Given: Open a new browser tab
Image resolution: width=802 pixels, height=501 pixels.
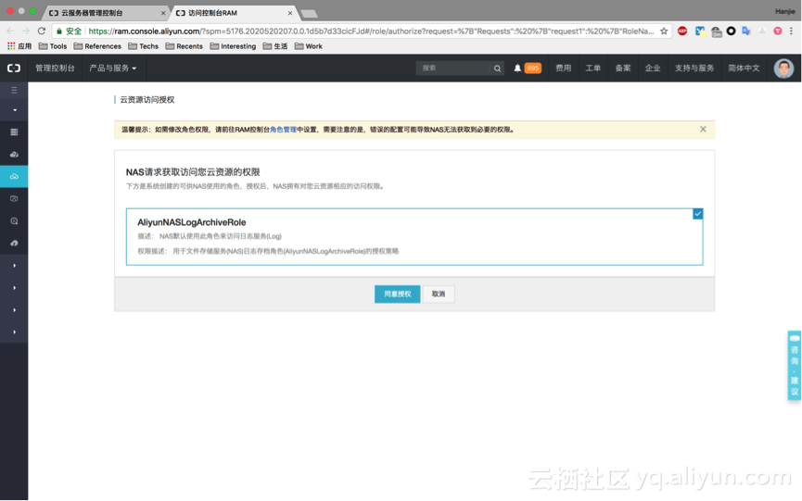Looking at the screenshot, I should tap(309, 13).
